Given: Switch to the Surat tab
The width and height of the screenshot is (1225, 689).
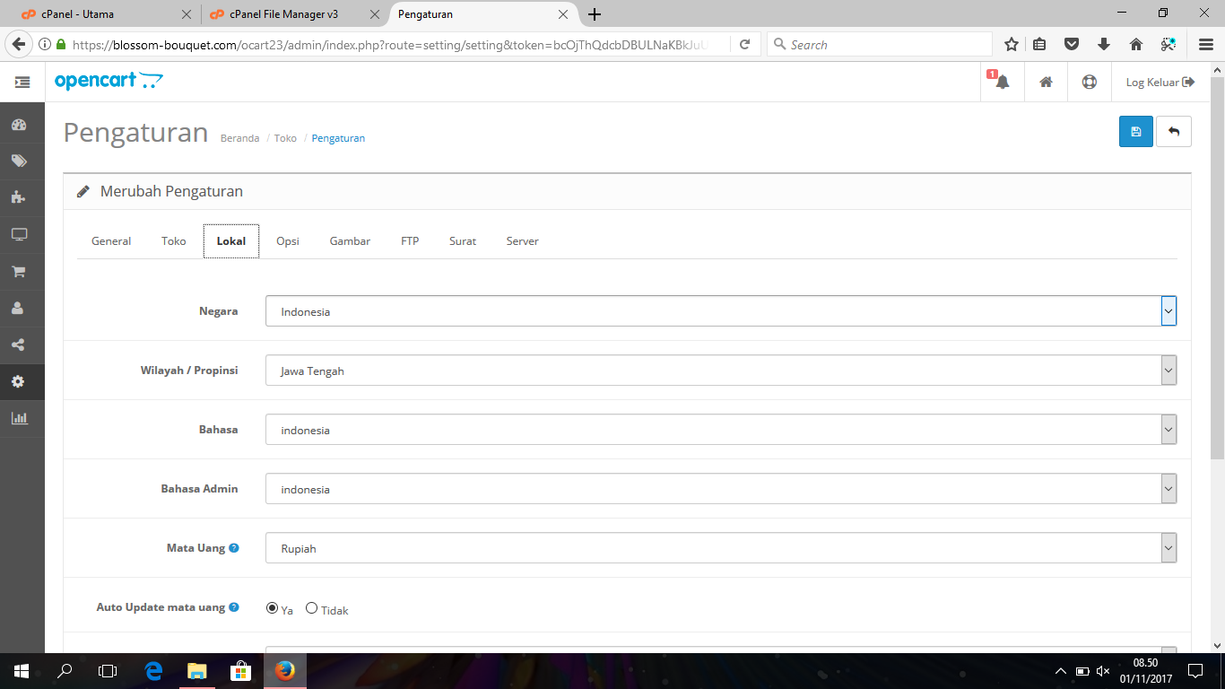Looking at the screenshot, I should pos(463,241).
